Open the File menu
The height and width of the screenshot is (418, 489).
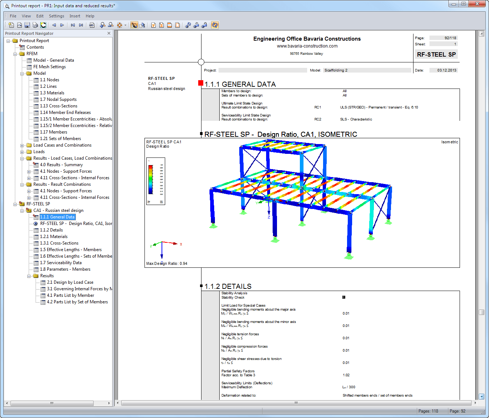pyautogui.click(x=13, y=16)
